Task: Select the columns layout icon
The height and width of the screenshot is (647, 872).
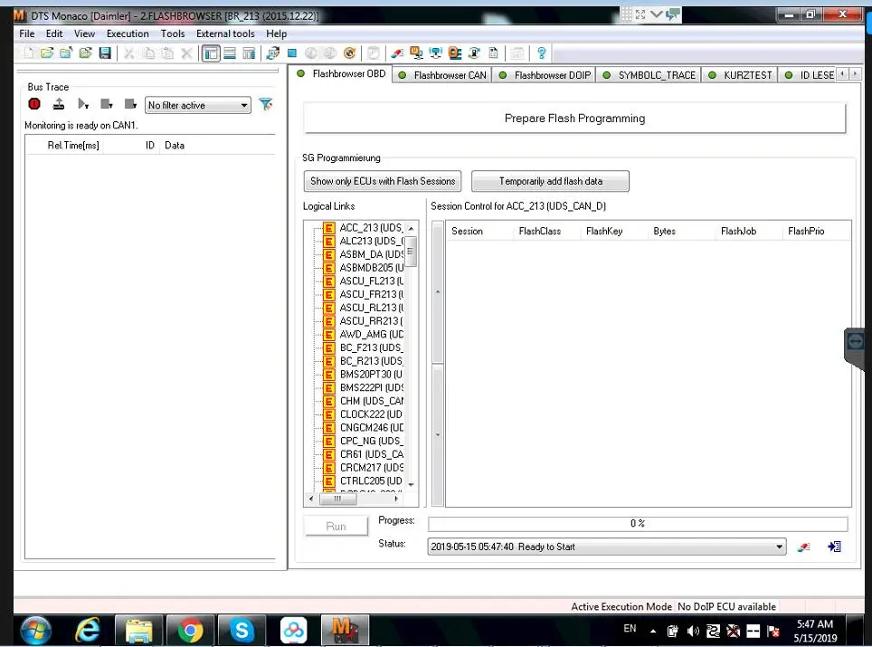Action: (x=249, y=53)
